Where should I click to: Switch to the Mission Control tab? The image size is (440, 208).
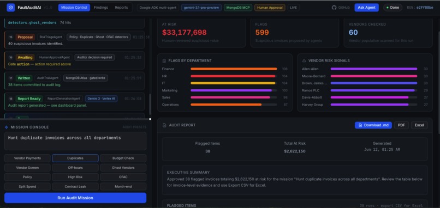click(x=74, y=8)
